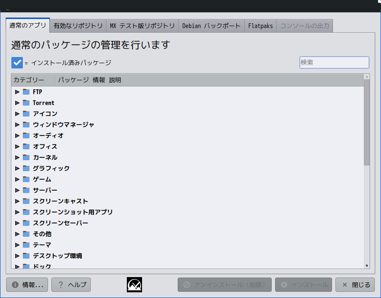Screen dimensions: 381x298
Task: Click the スクリーンセーバー folder icon
Action: click(26, 223)
